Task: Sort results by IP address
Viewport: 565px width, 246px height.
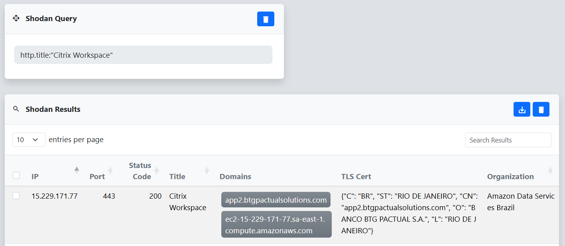Action: tap(35, 176)
